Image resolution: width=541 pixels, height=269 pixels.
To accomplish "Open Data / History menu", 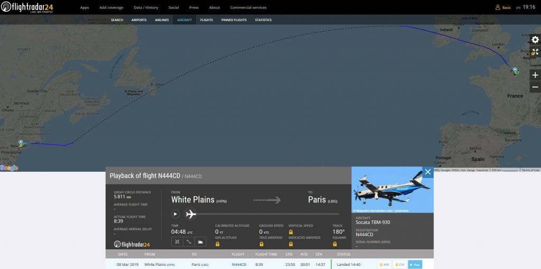I will pyautogui.click(x=146, y=7).
